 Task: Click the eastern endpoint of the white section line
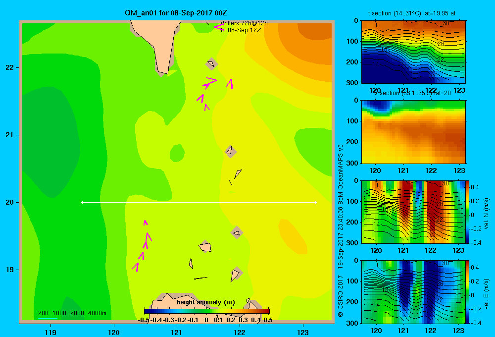316,202
